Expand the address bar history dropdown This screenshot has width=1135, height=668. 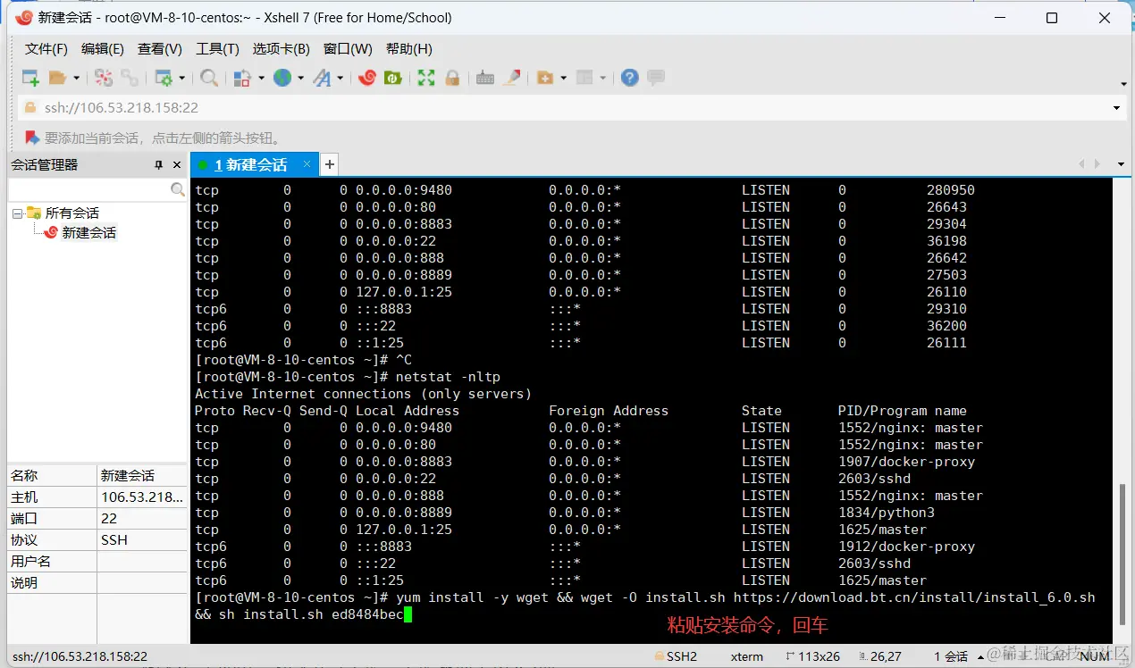pos(1117,108)
